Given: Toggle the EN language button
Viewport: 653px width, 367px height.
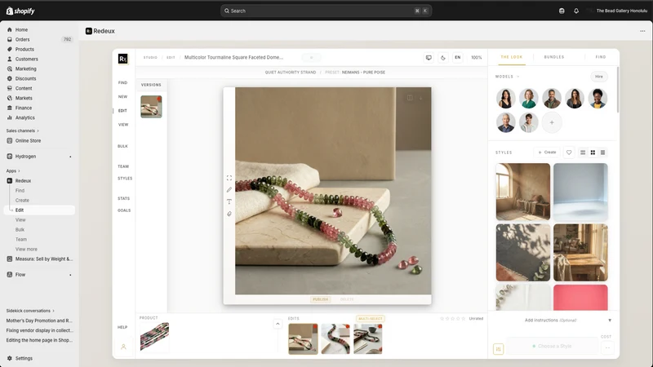Looking at the screenshot, I should pyautogui.click(x=458, y=57).
